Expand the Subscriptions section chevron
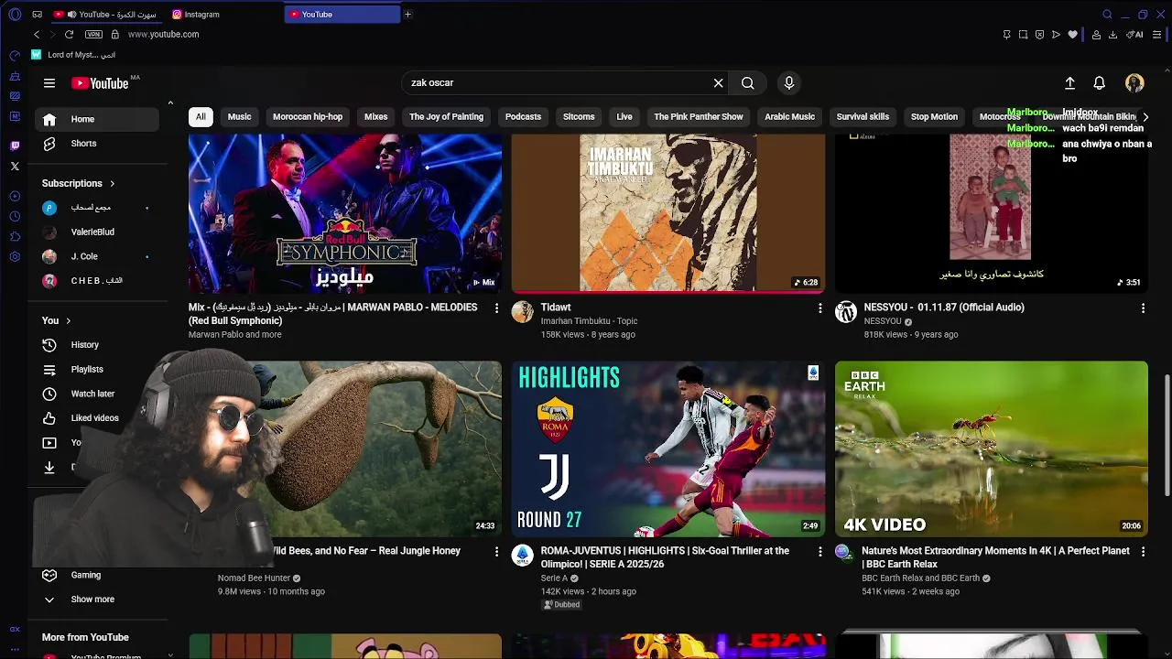 click(112, 184)
